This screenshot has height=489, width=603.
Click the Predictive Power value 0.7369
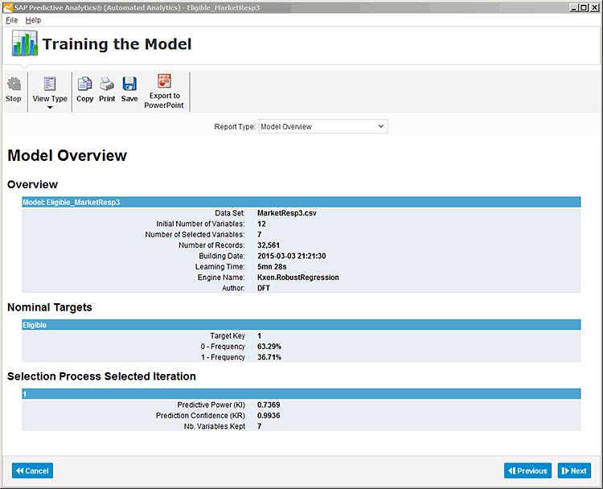(x=269, y=405)
